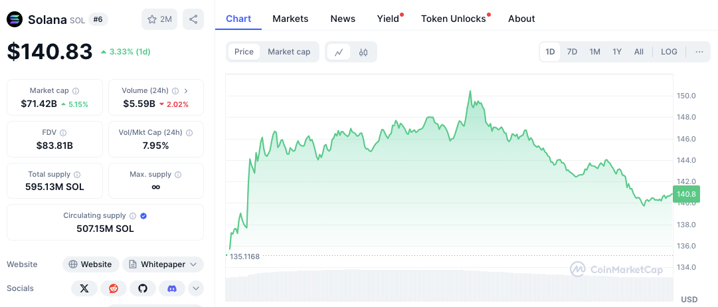The width and height of the screenshot is (718, 307).
Task: Click info icon beside Vol/Mkt Cap (24h)
Action: [x=189, y=132]
